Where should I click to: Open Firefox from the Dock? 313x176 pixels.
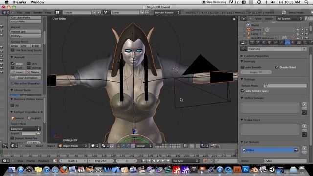(x=64, y=170)
